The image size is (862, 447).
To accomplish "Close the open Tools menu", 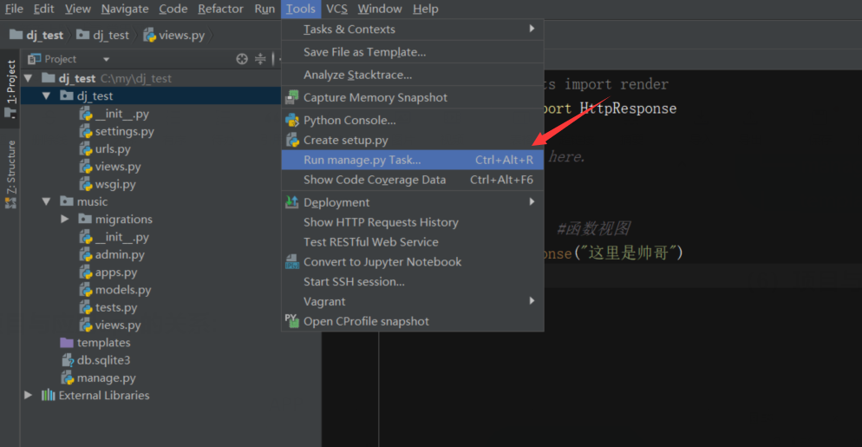I will coord(301,9).
